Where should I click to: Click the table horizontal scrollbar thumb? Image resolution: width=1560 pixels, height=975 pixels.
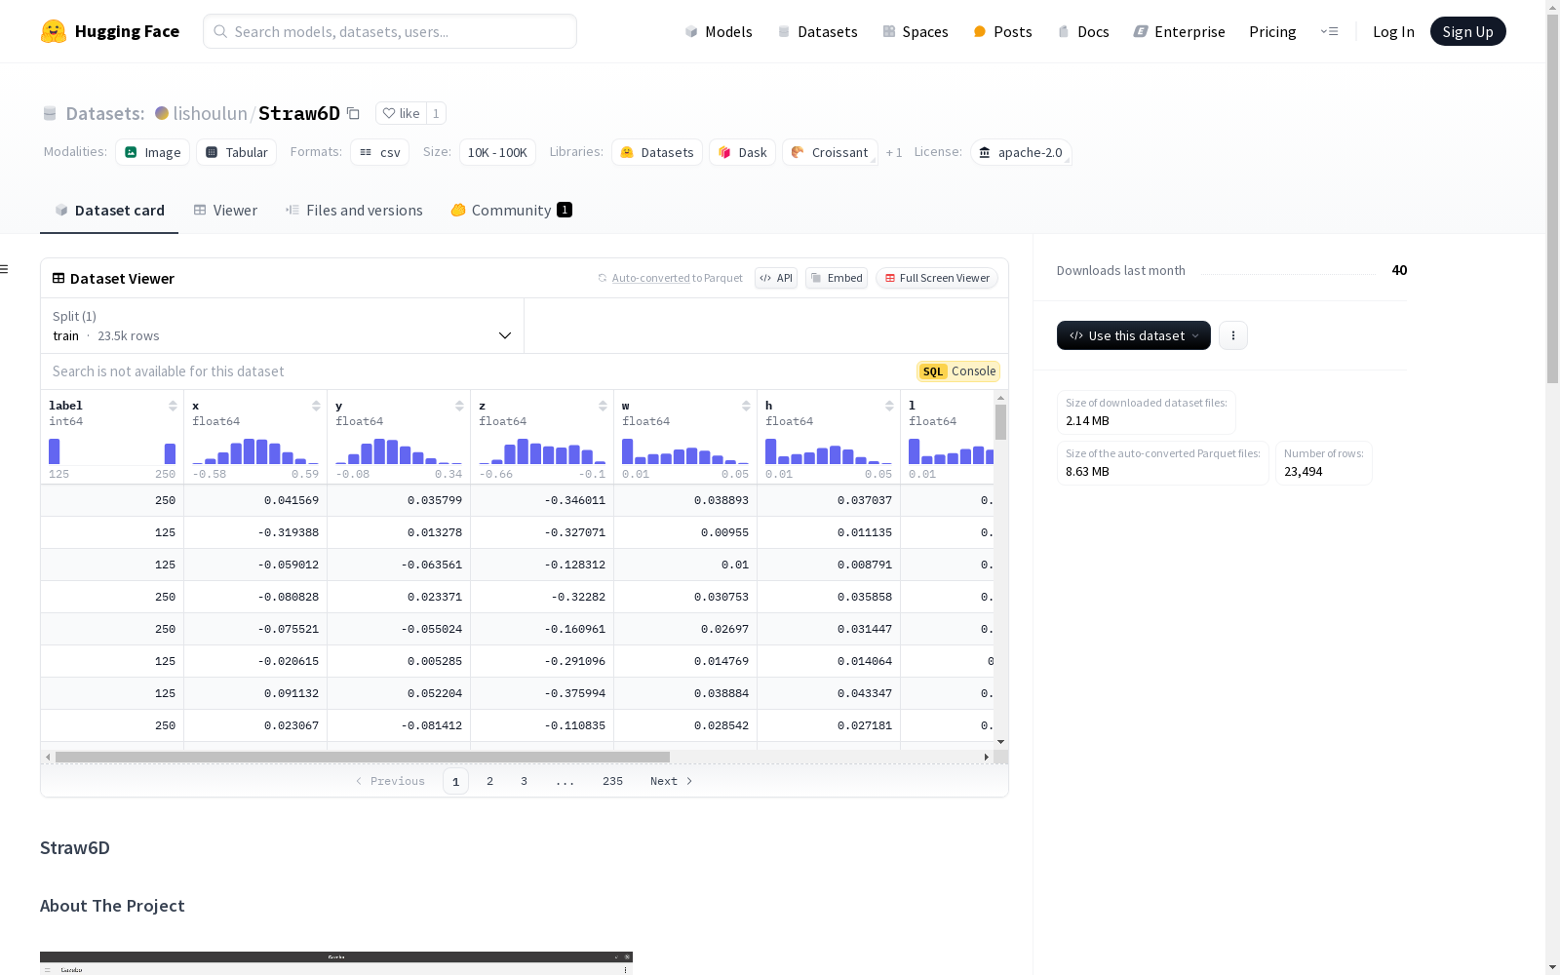(x=363, y=757)
